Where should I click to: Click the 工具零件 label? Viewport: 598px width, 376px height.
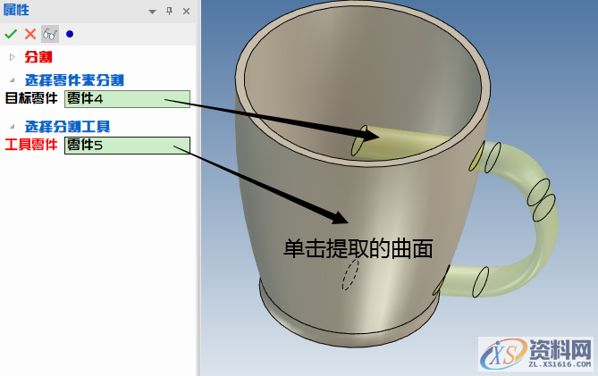point(31,145)
